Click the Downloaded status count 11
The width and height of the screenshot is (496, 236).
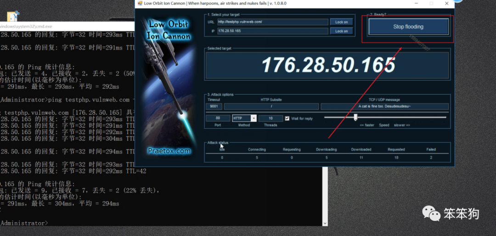tap(361, 157)
